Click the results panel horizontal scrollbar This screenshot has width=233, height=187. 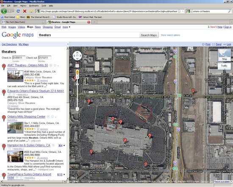(x=33, y=181)
